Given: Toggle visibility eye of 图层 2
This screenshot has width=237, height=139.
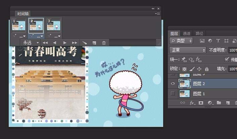Looking at the screenshot, I should click(x=173, y=83).
